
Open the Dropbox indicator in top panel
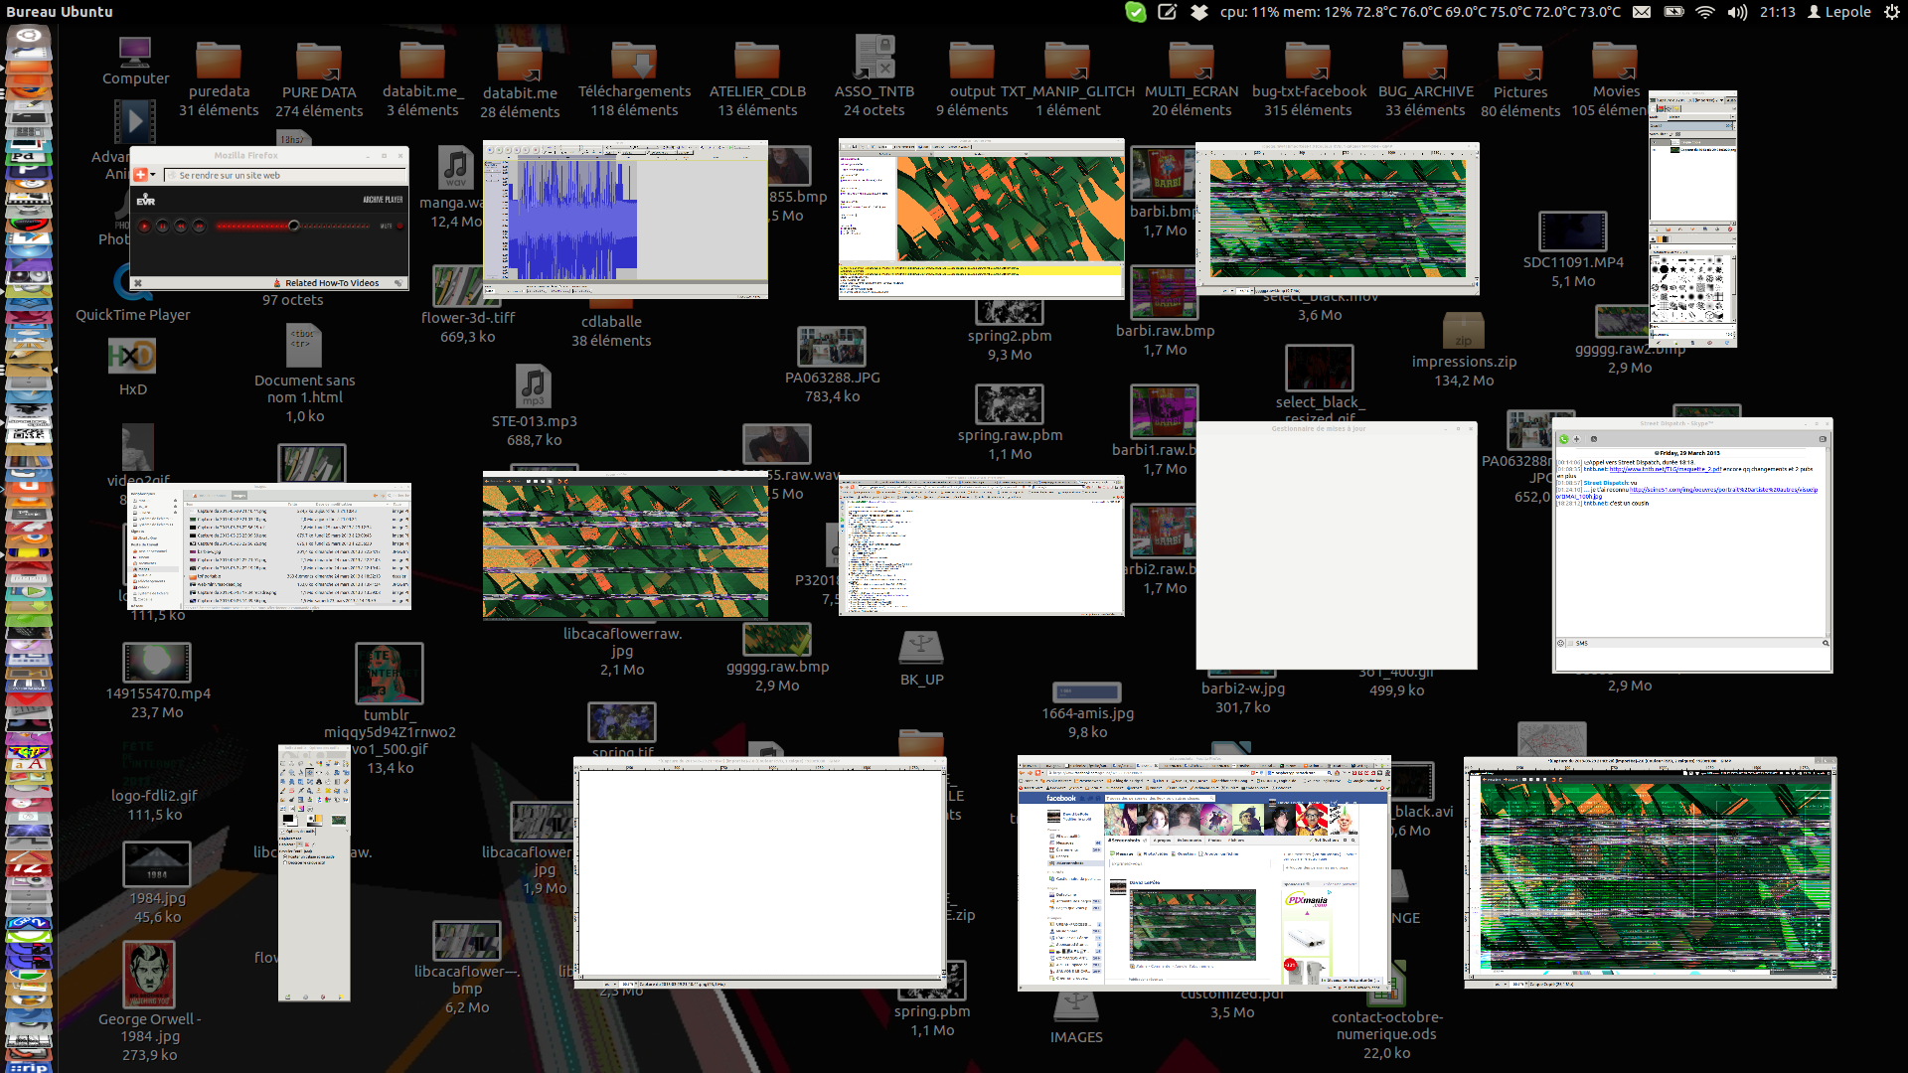pyautogui.click(x=1199, y=12)
